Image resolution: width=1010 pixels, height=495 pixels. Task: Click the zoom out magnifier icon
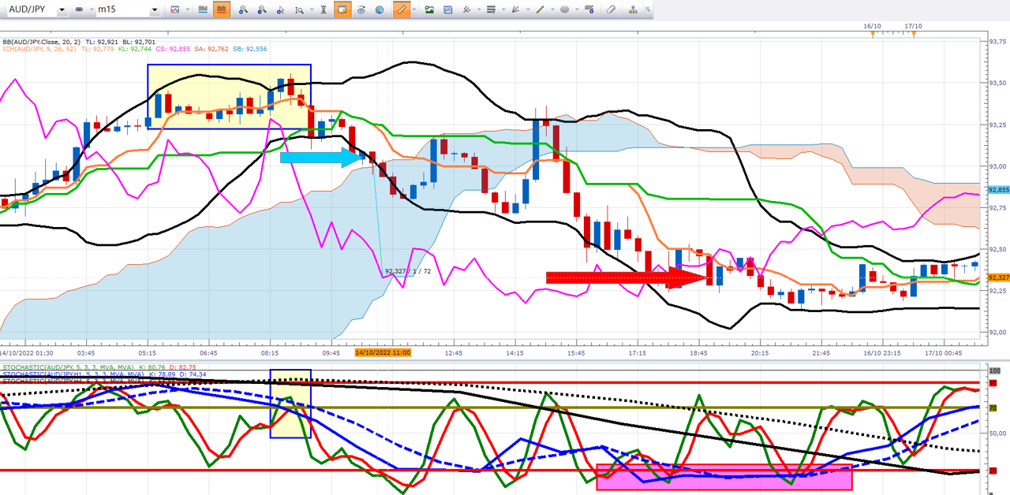point(261,10)
